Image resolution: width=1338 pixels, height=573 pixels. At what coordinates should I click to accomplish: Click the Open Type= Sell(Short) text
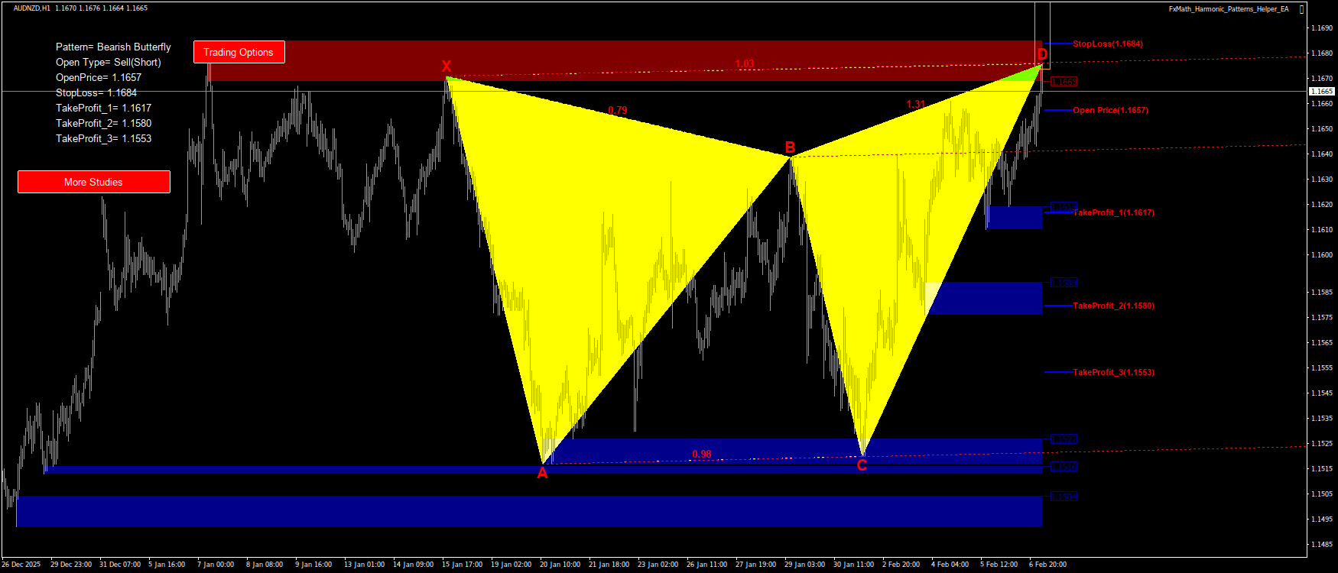pos(109,63)
